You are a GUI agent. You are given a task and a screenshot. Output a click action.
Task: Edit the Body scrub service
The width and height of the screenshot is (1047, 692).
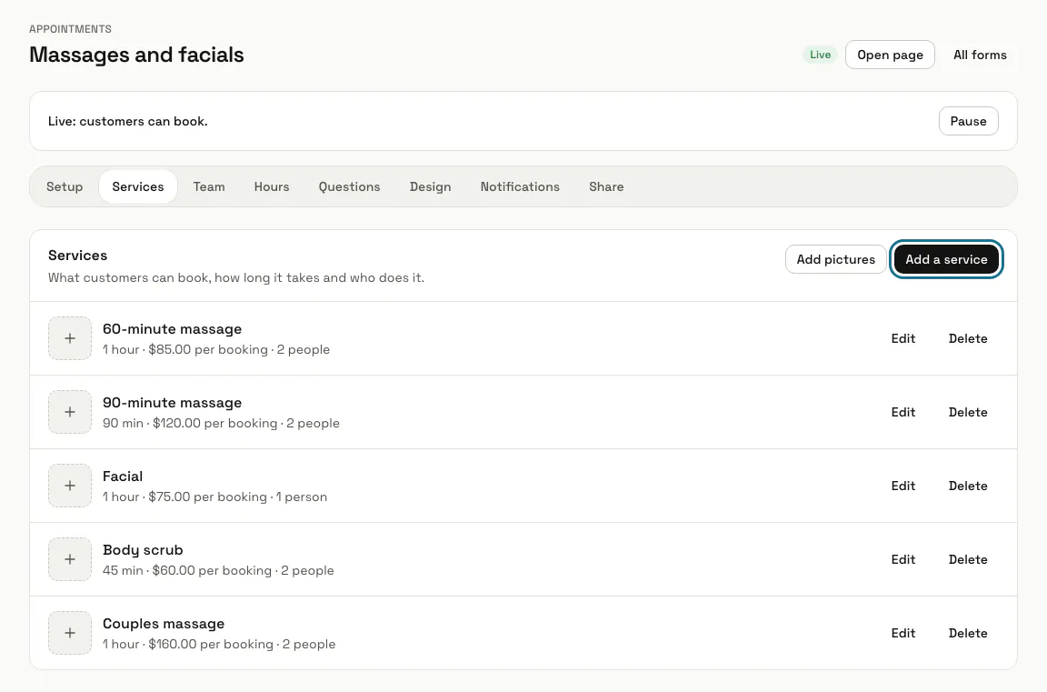[x=902, y=559]
